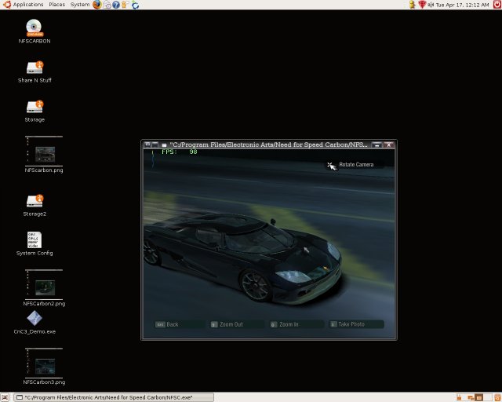Click the NFS window title bar
Image resolution: width=502 pixels, height=402 pixels.
[x=268, y=144]
